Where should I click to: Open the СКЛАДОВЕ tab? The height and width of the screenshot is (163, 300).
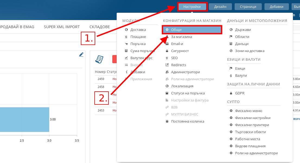pos(100,27)
